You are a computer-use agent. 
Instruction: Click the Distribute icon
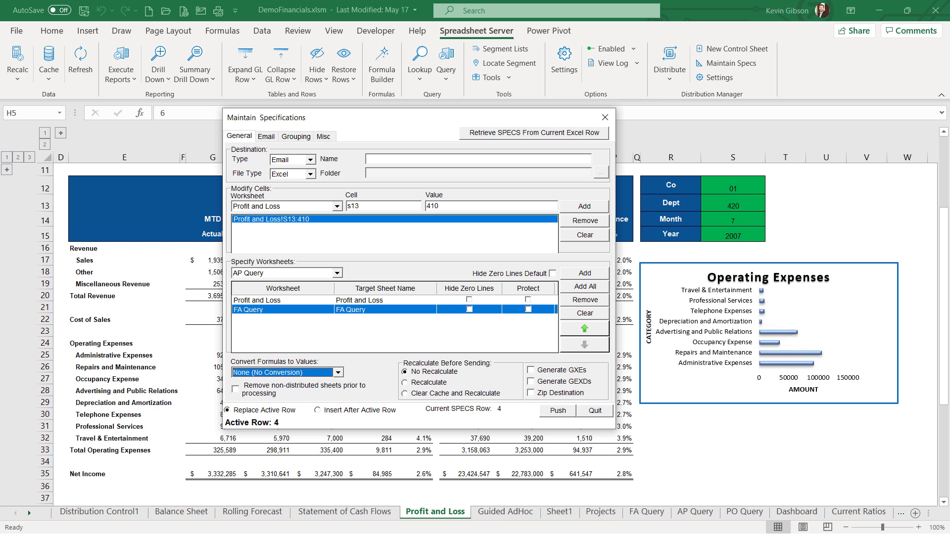tap(669, 53)
